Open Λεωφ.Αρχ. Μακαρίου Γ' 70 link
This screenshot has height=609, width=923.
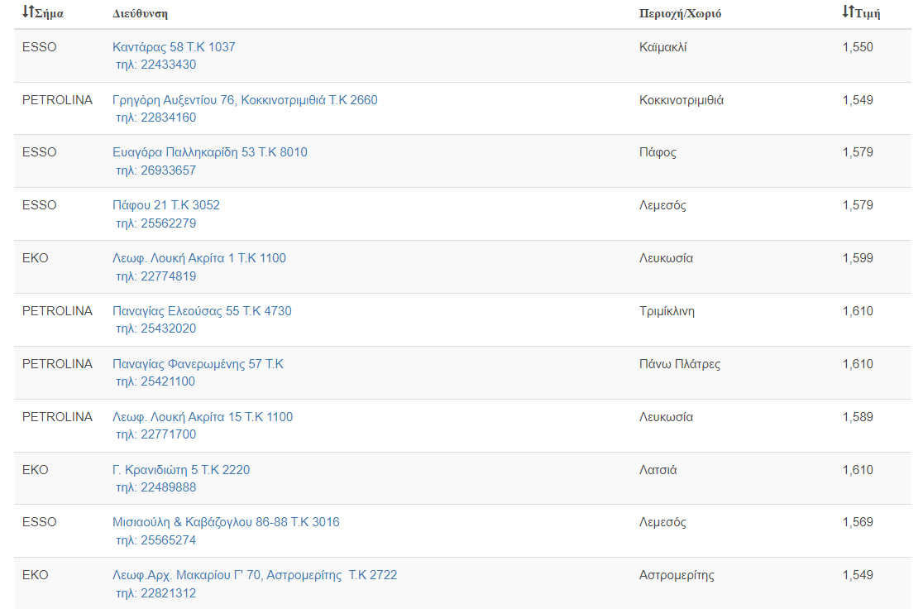255,575
